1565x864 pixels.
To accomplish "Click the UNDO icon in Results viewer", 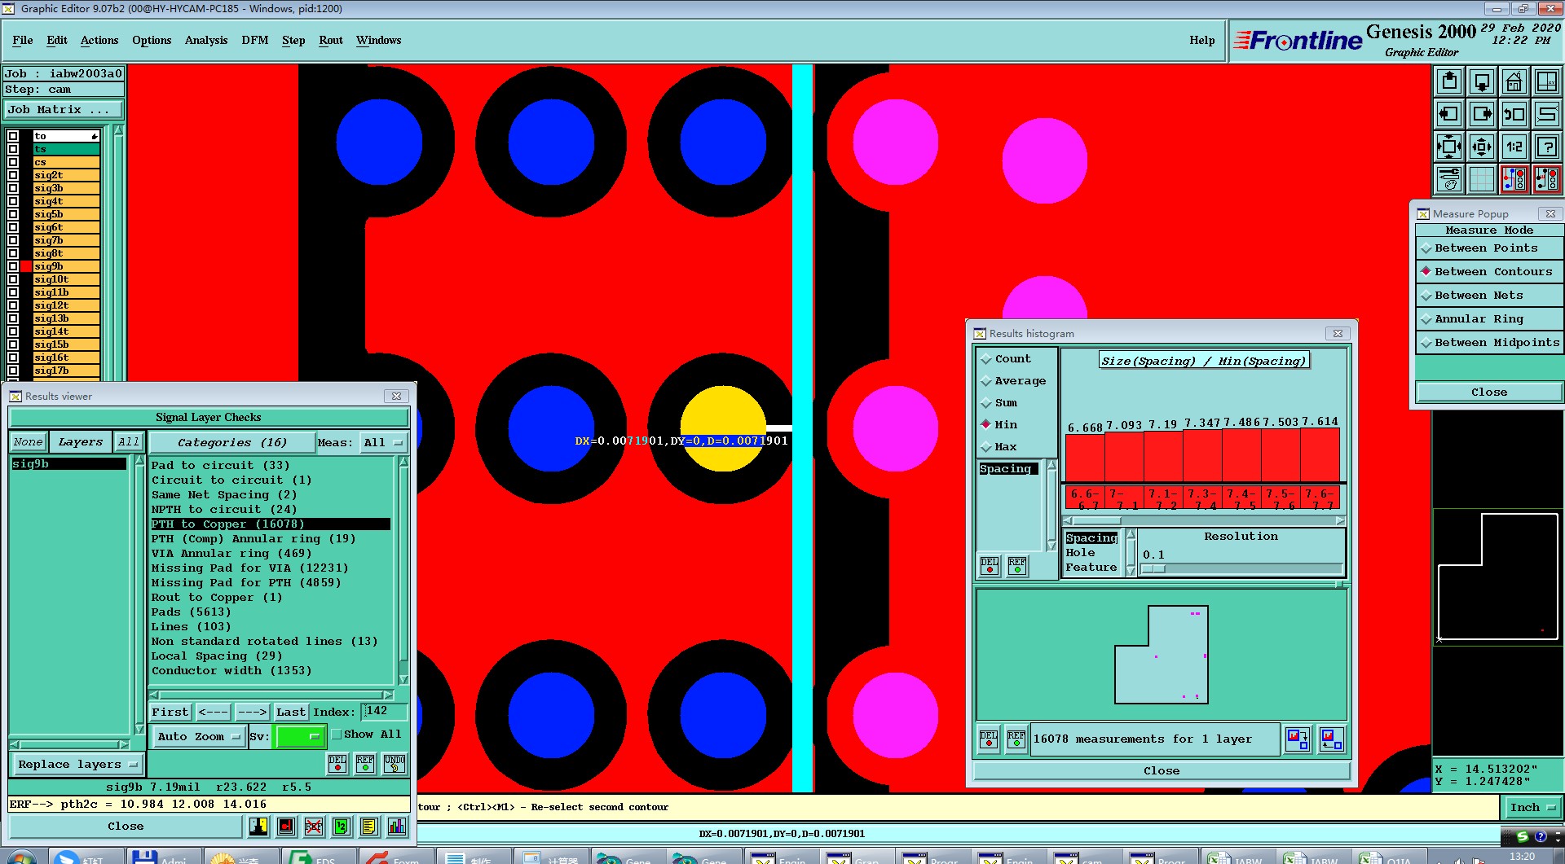I will 395,763.
